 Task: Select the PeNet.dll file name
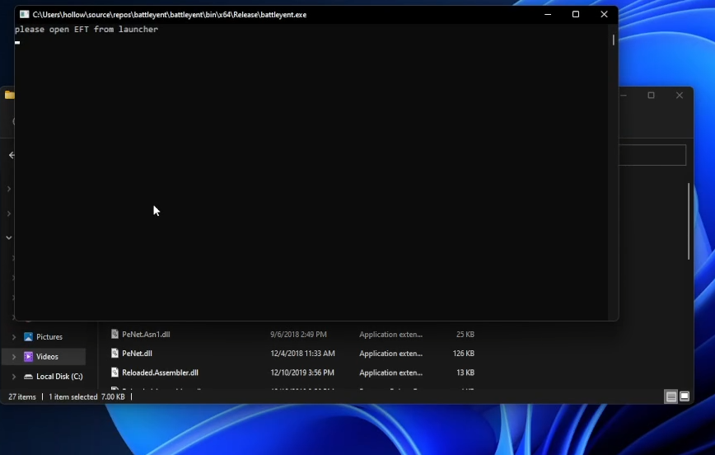click(137, 354)
